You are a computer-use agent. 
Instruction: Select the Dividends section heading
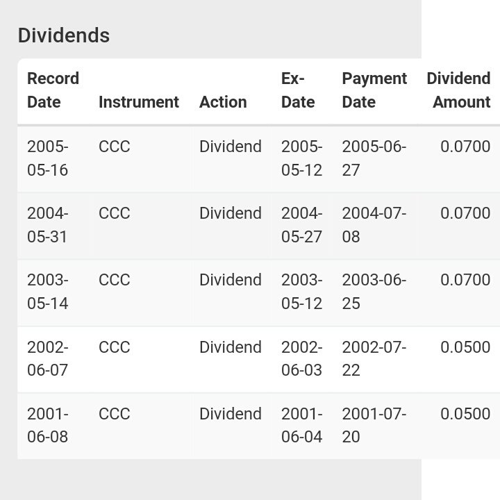coord(64,35)
